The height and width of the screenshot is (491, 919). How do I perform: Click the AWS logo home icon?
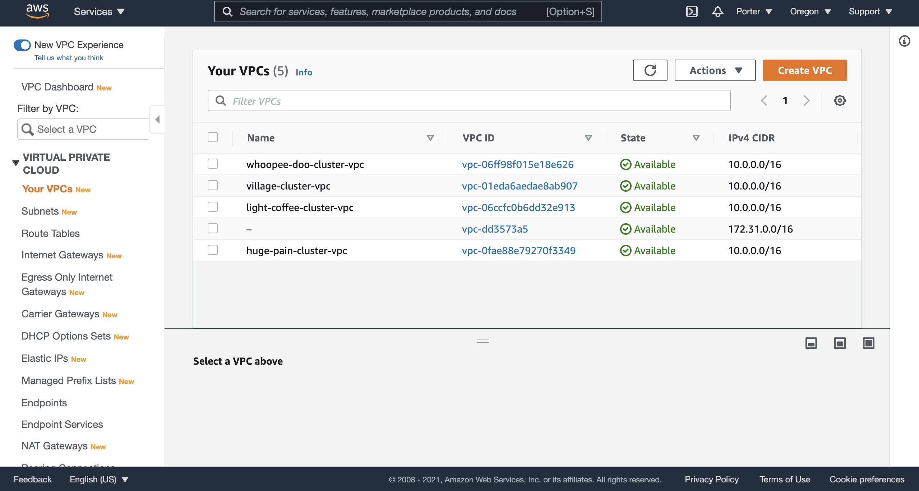(37, 11)
